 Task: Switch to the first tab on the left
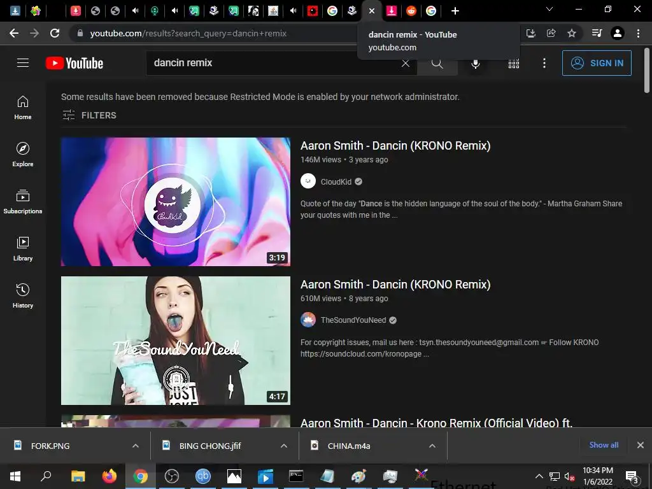coord(15,11)
